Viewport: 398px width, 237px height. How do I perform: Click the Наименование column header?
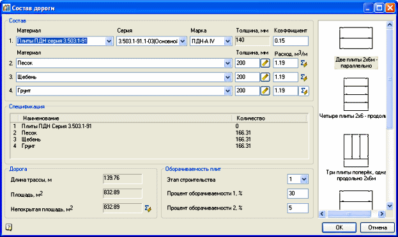point(125,118)
